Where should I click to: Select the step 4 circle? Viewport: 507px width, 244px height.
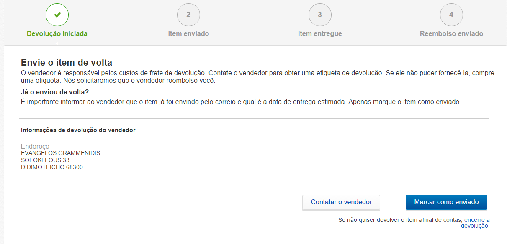pyautogui.click(x=451, y=15)
